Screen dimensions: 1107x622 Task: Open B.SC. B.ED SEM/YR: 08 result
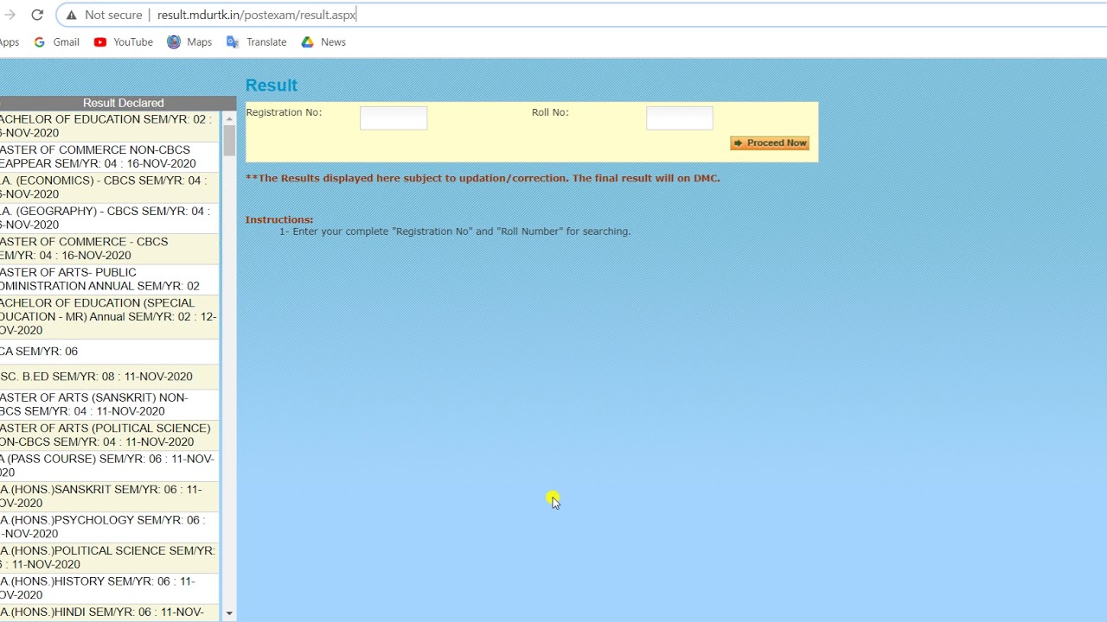[x=109, y=377]
